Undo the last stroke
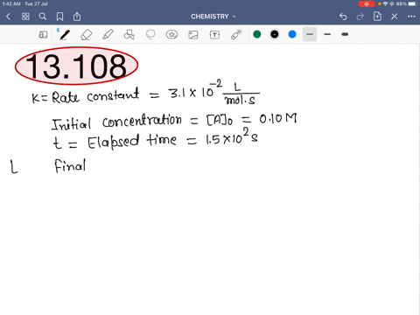 tap(343, 17)
